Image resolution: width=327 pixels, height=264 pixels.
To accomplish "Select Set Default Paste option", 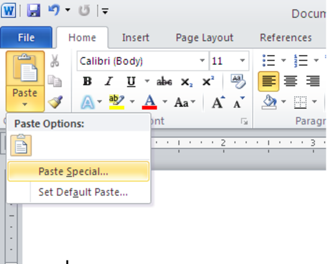I will tap(83, 192).
